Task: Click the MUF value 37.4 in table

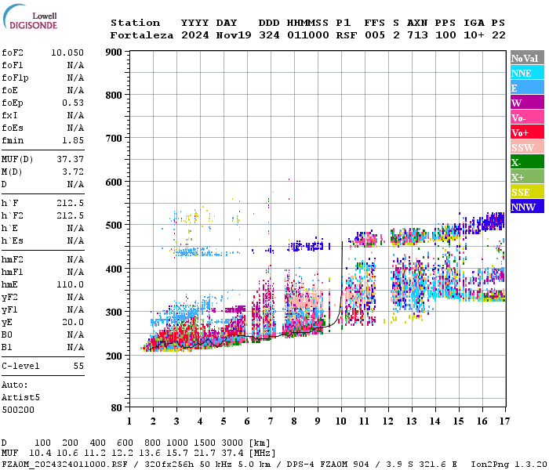Action: point(232,454)
